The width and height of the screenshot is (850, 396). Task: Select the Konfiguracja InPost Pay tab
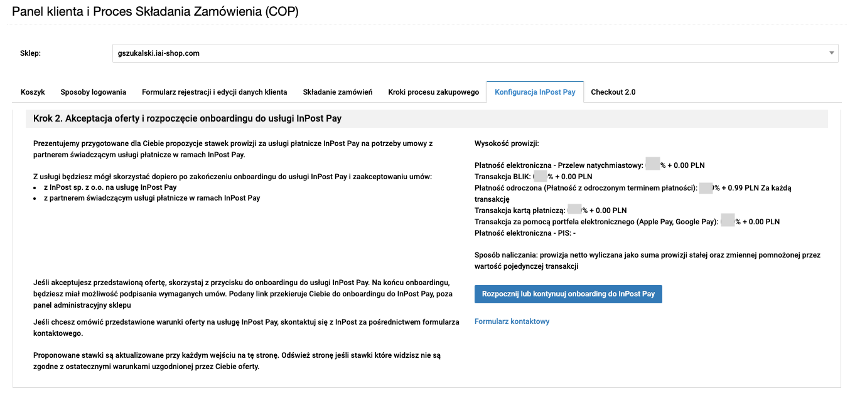tap(535, 92)
